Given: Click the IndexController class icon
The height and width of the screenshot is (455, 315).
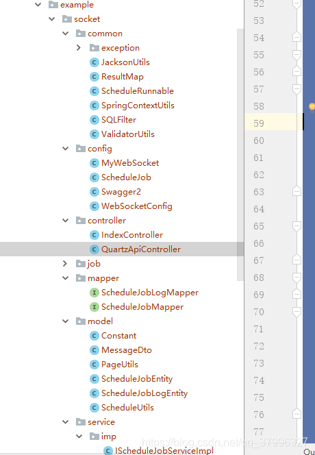Looking at the screenshot, I should [94, 235].
